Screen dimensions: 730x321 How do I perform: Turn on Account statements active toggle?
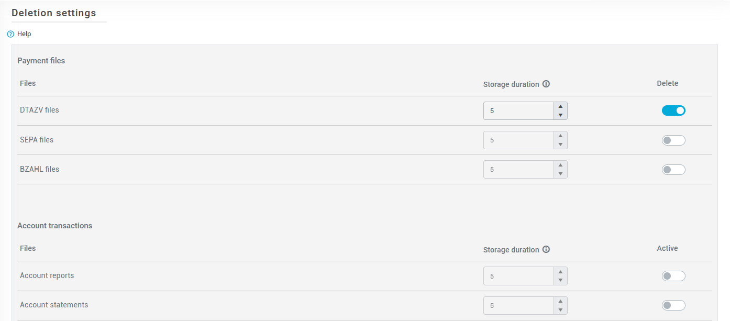[x=673, y=305]
